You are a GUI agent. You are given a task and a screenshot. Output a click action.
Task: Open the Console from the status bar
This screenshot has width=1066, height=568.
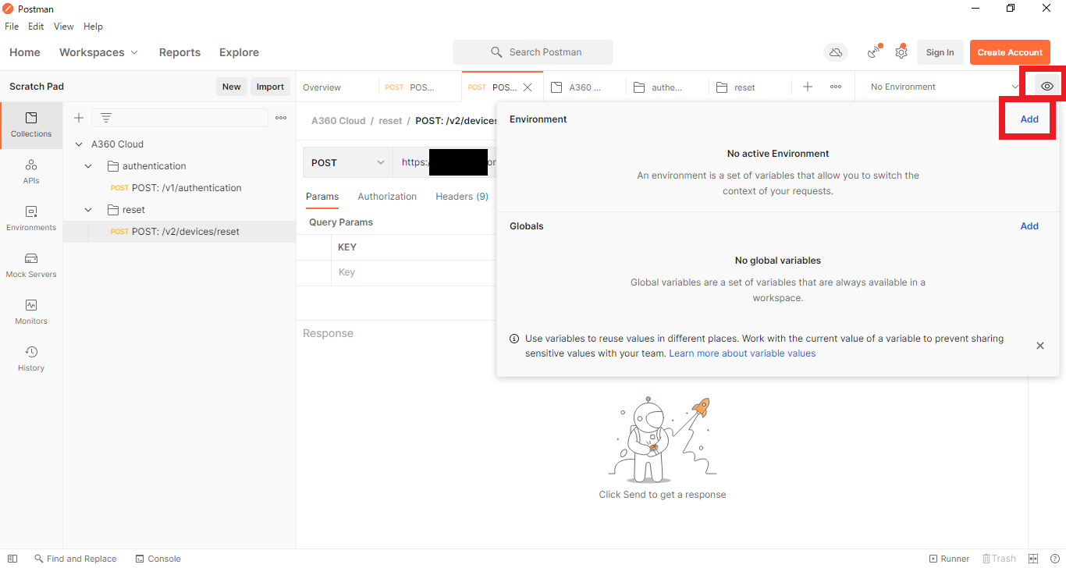pos(158,559)
